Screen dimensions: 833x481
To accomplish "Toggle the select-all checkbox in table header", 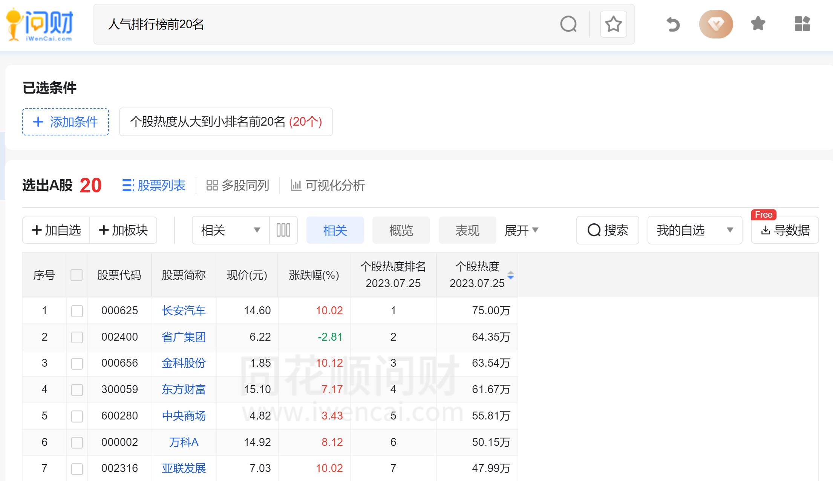I will [77, 275].
